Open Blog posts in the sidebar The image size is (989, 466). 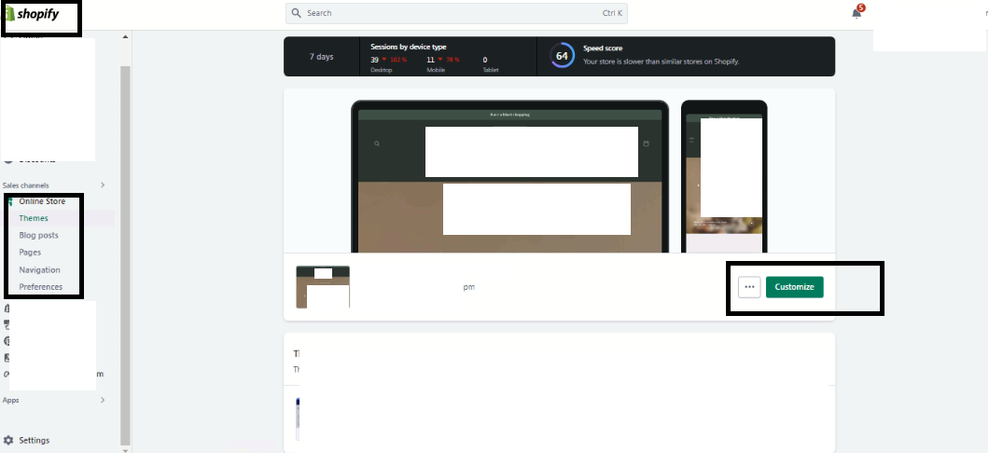click(38, 236)
